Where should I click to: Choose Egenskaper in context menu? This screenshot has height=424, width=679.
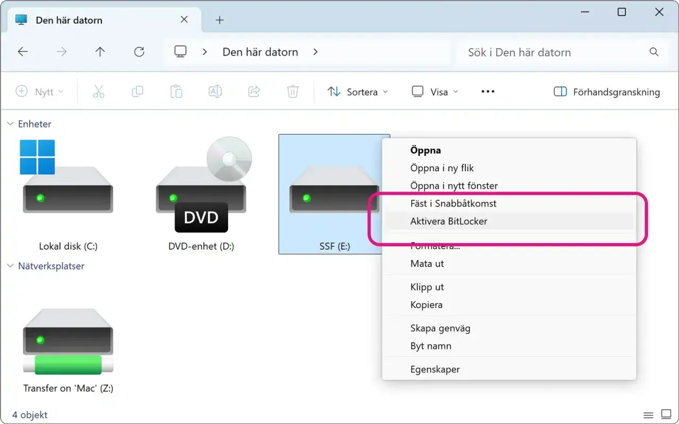[x=509, y=369]
